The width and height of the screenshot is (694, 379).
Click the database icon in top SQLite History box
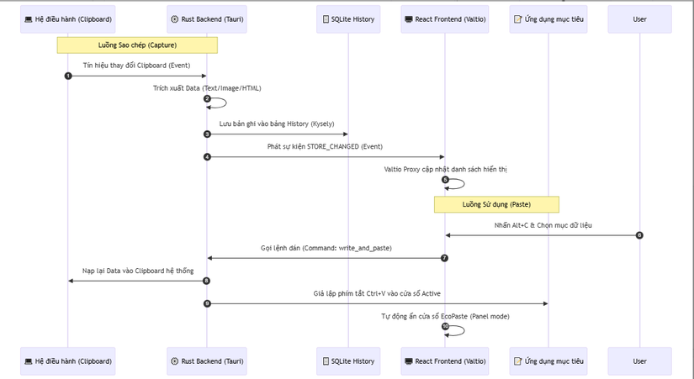tap(326, 18)
